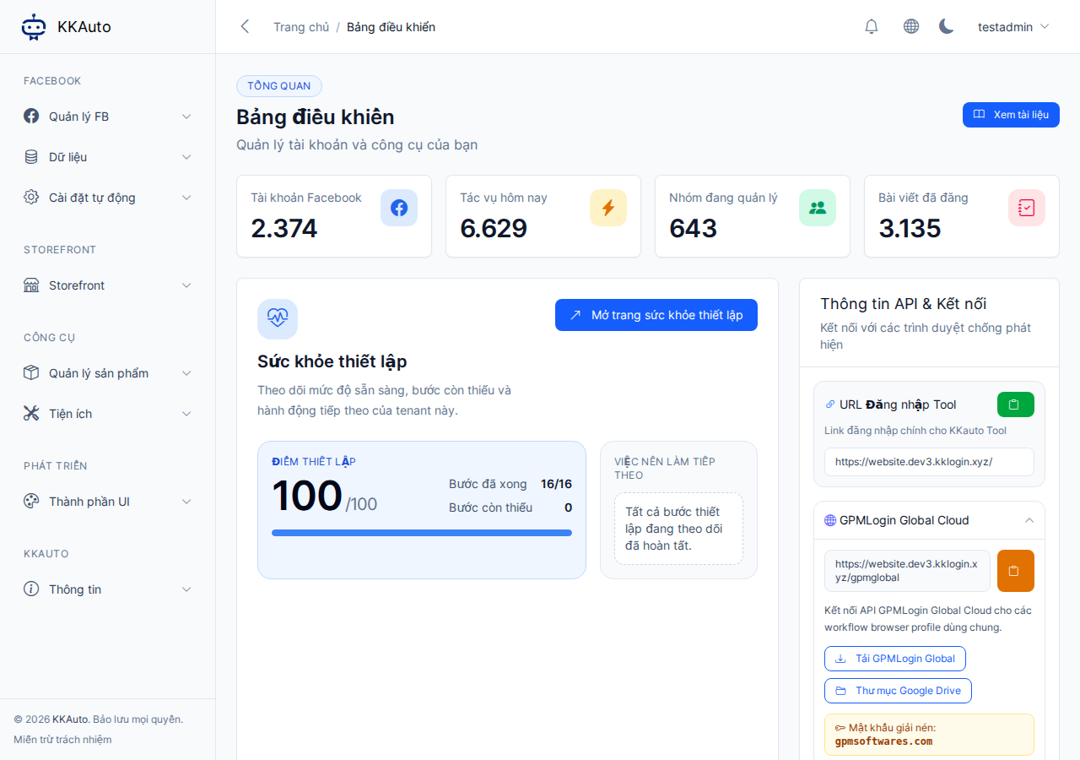Expand the Quản lý sản phẩm chevron
The height and width of the screenshot is (760, 1080).
(186, 373)
